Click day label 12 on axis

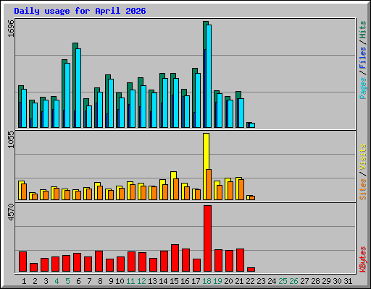click(141, 281)
